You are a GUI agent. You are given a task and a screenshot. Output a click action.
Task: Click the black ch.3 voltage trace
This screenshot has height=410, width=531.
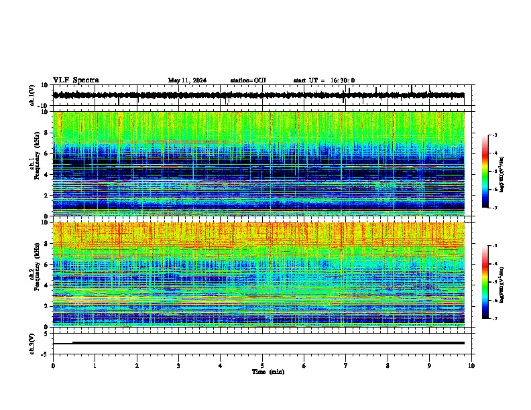click(x=259, y=343)
